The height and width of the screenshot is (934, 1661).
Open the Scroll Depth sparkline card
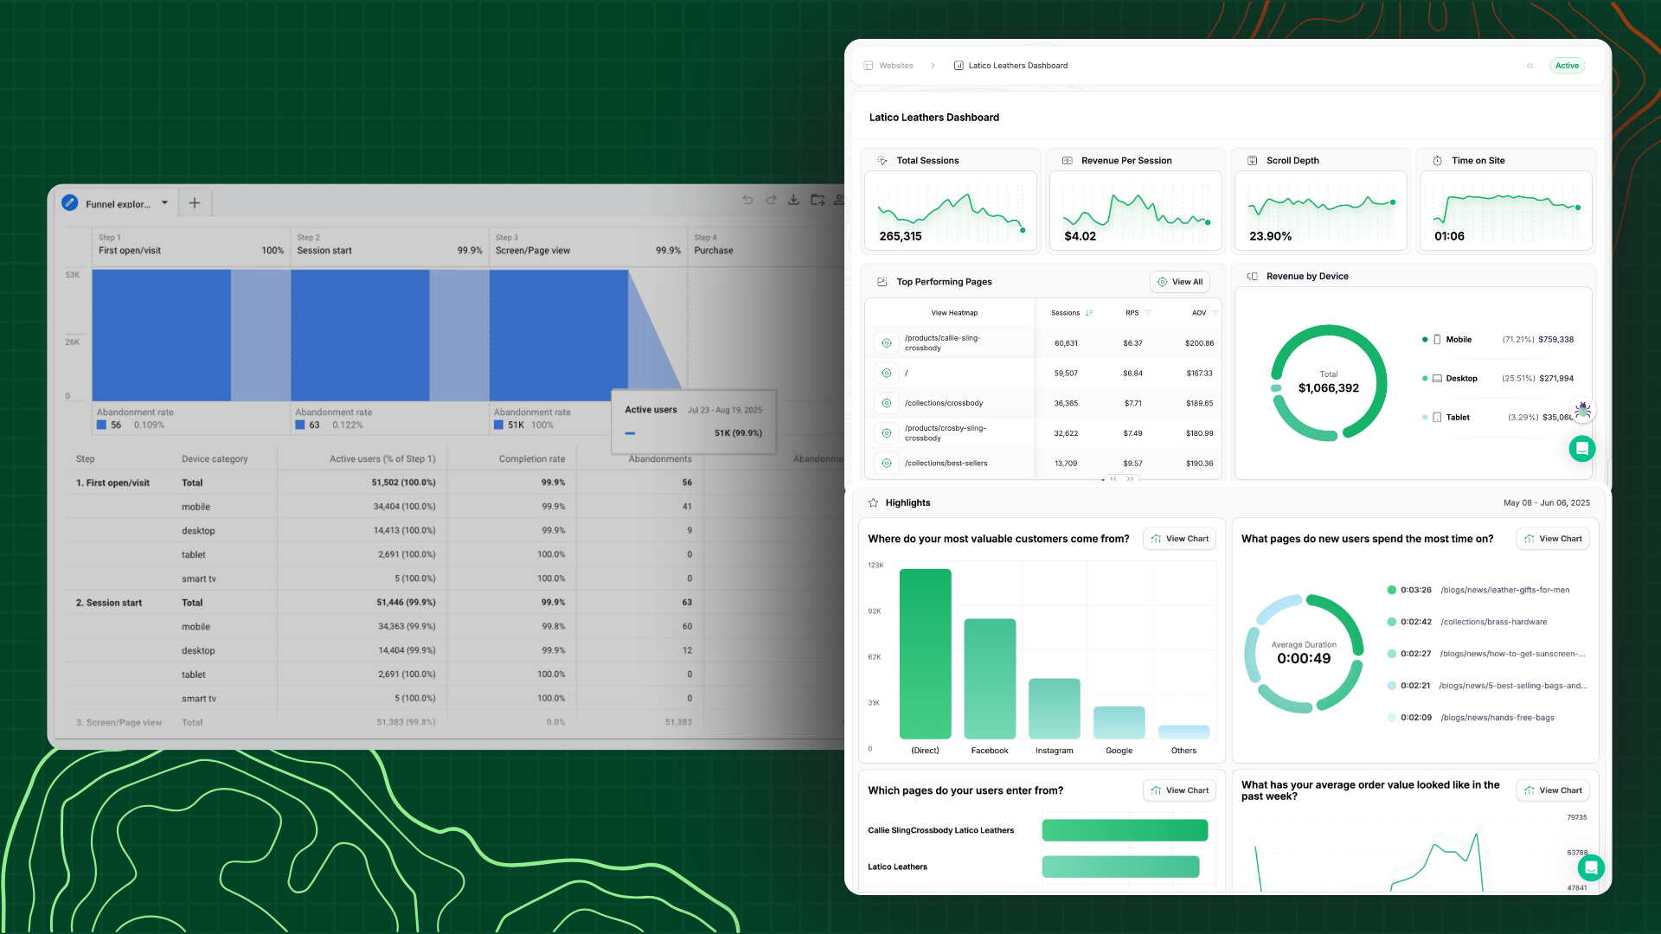tap(1321, 211)
